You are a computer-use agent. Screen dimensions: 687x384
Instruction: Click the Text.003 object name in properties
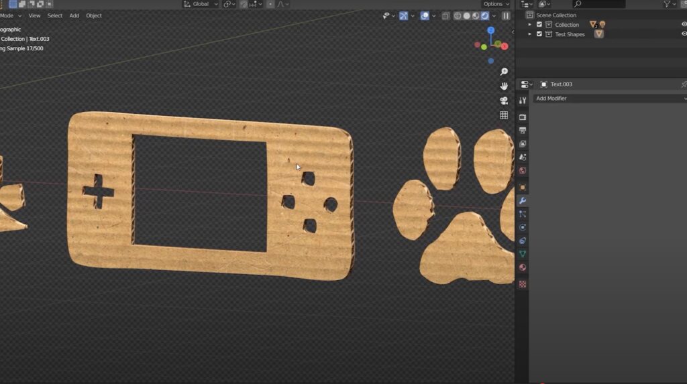point(562,84)
